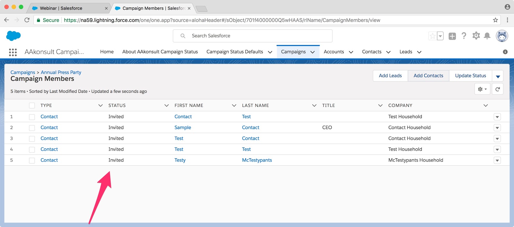Select all rows with header checkbox
Image resolution: width=514 pixels, height=227 pixels.
tap(32, 106)
